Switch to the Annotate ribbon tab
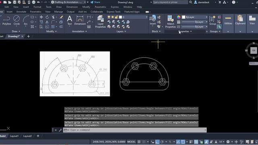 point(21,12)
